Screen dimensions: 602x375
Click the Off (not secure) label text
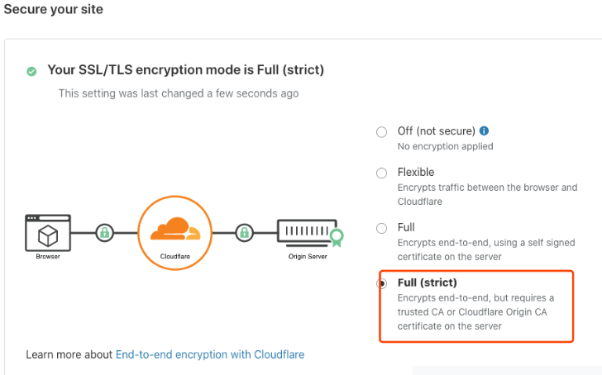coord(436,131)
